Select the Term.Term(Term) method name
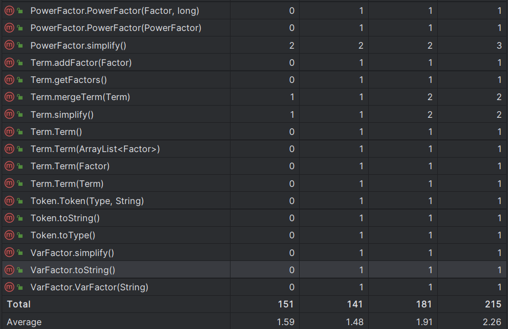508x329 pixels. (x=67, y=184)
